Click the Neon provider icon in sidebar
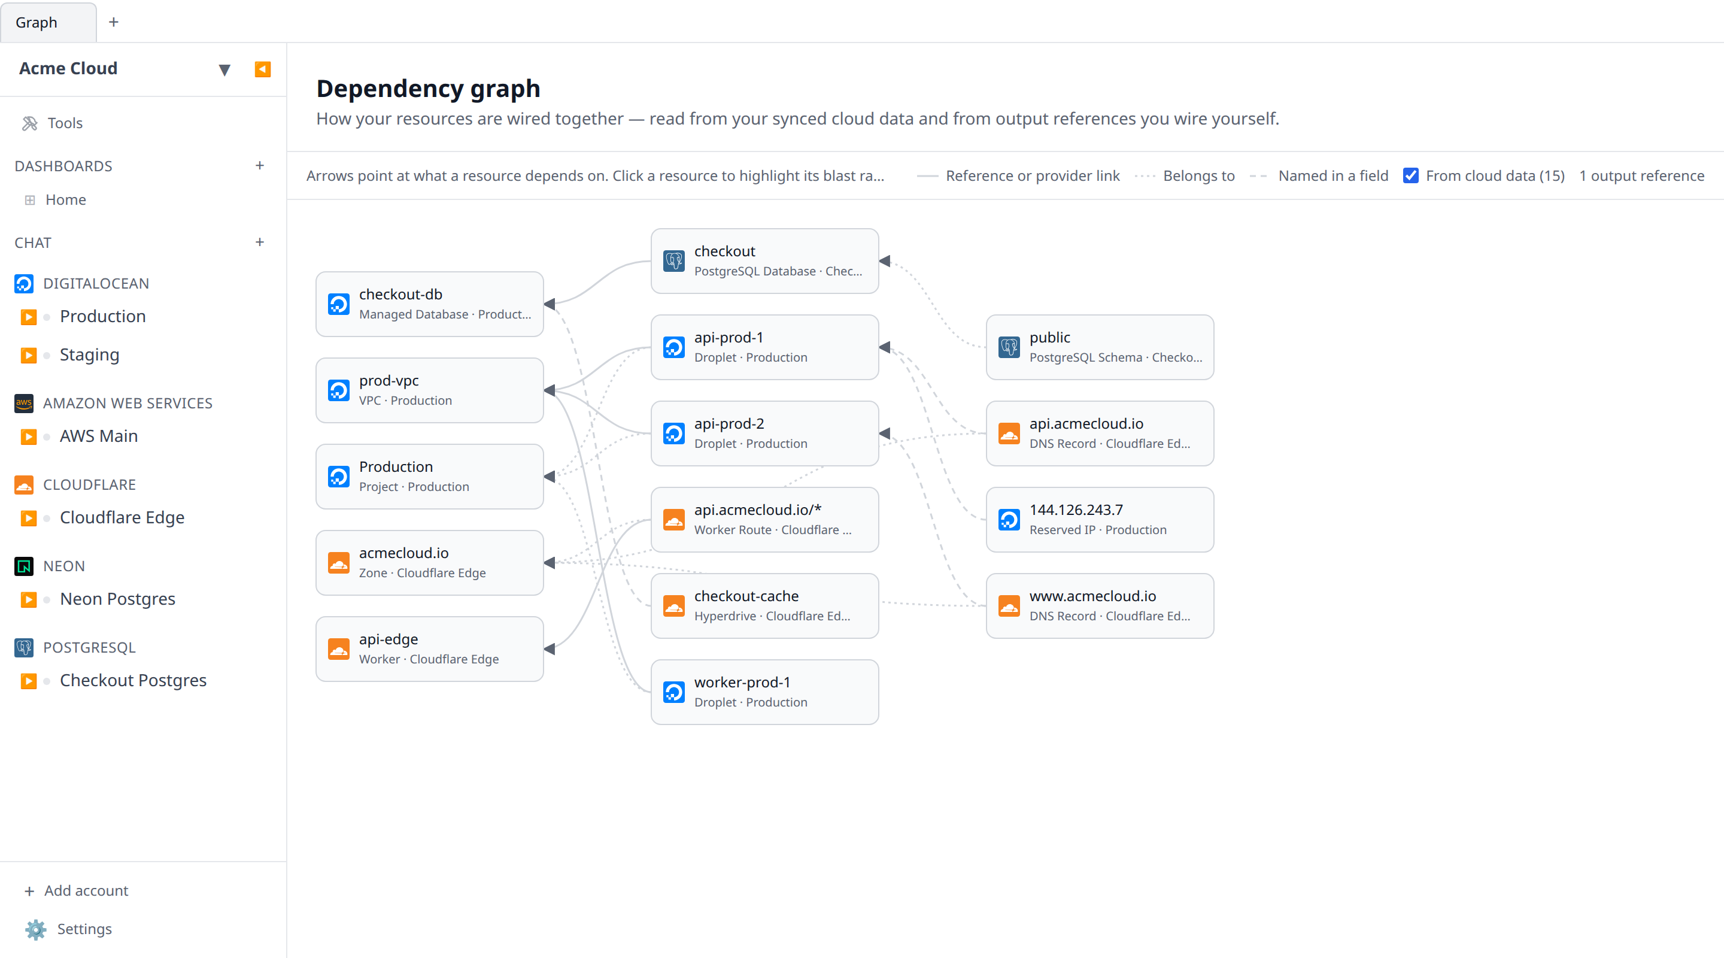 point(24,566)
